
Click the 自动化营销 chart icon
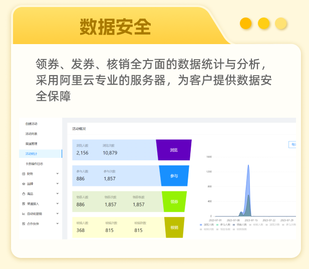coord(24,213)
